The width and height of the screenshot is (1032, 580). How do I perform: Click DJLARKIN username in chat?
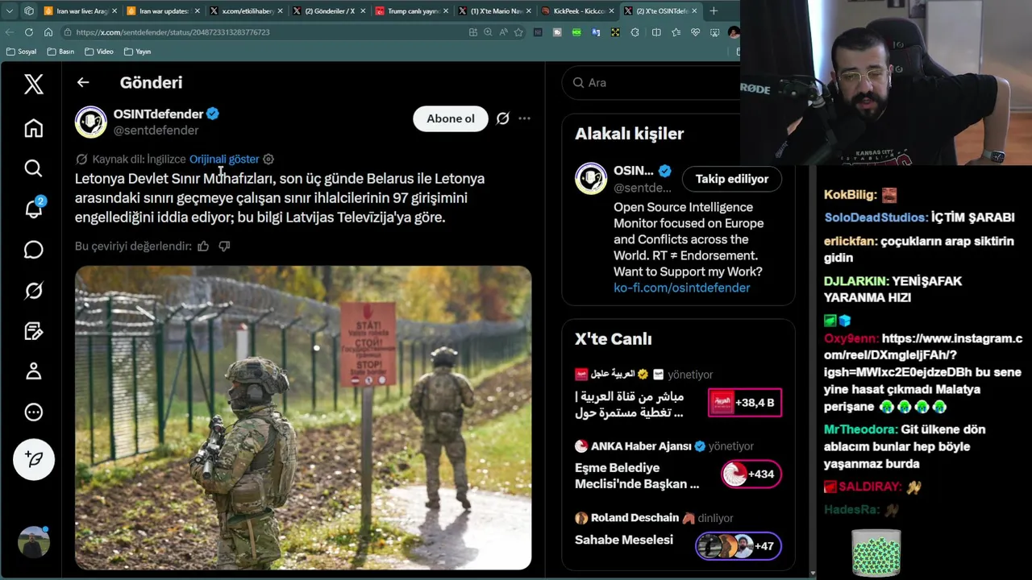point(857,281)
